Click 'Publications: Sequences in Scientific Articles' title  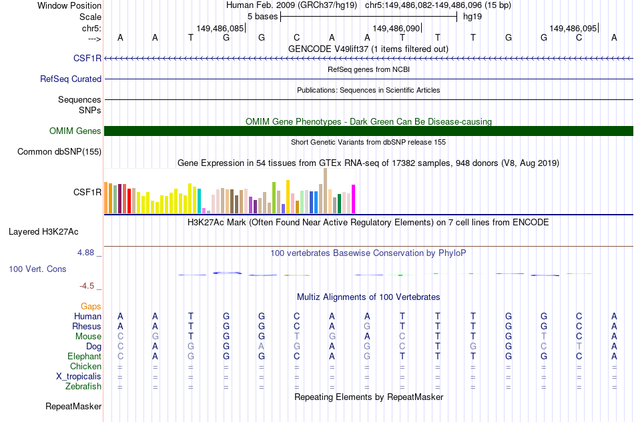coord(368,90)
